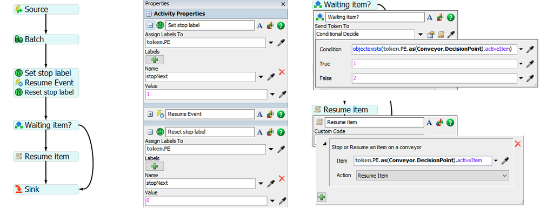Image resolution: width=540 pixels, height=208 pixels.
Task: Edit the Set stop label name field
Action: pyautogui.click(x=210, y=25)
